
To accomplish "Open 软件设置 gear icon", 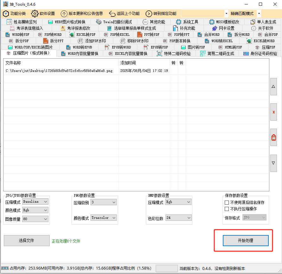I will click(x=34, y=14).
